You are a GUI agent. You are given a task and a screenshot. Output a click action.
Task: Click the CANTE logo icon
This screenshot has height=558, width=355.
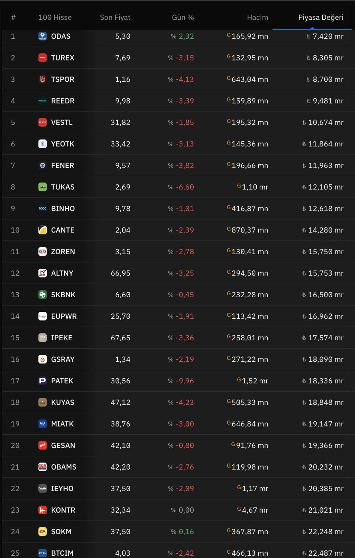(42, 230)
